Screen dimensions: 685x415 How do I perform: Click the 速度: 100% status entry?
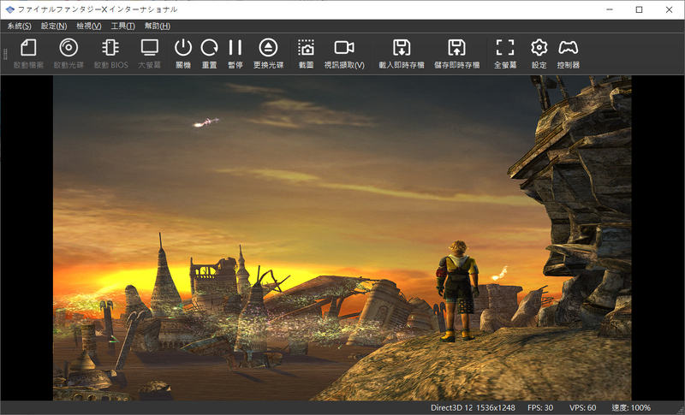click(631, 407)
